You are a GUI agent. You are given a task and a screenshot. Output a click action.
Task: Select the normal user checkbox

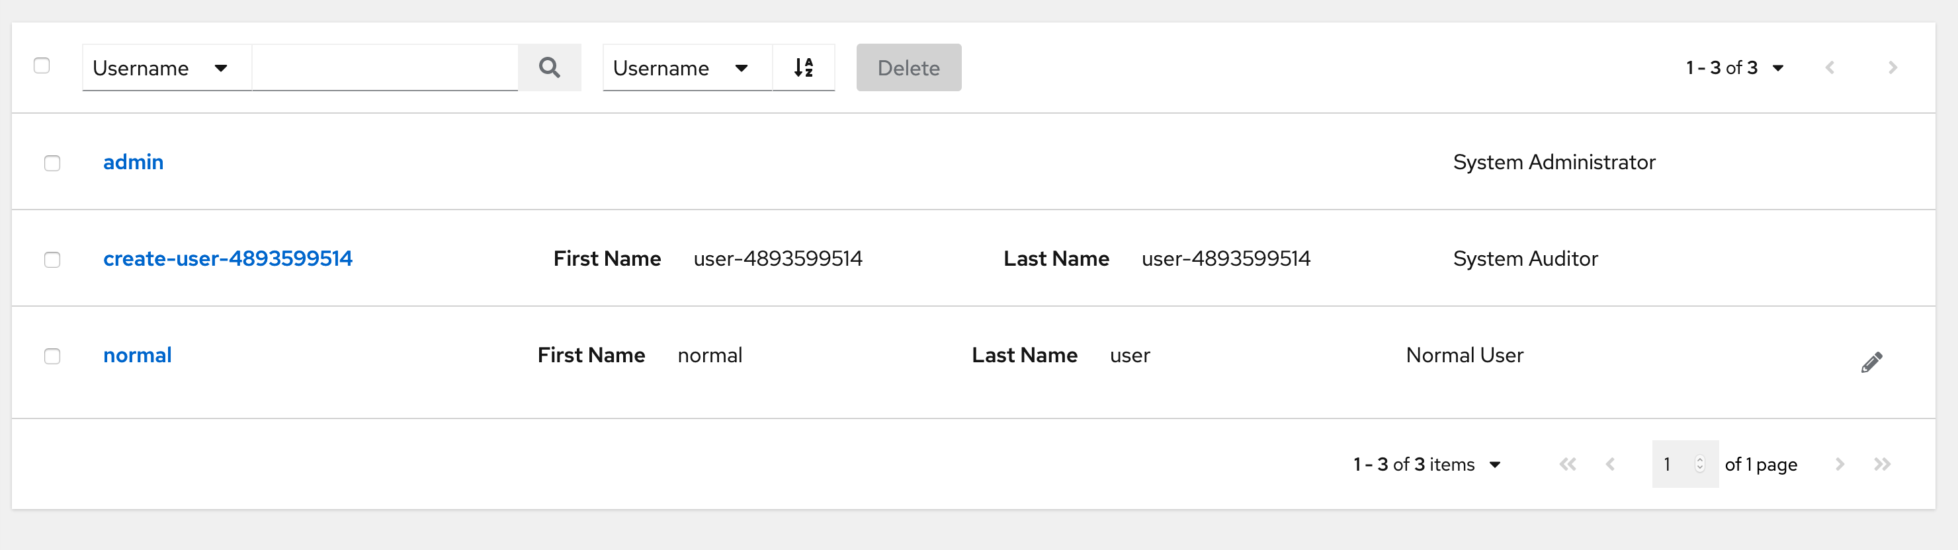(52, 356)
